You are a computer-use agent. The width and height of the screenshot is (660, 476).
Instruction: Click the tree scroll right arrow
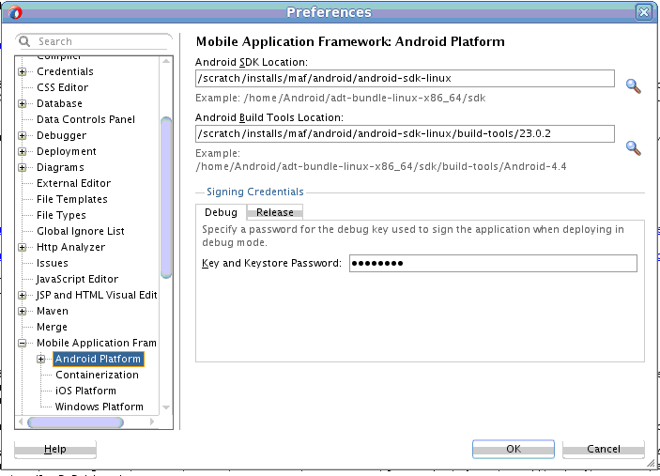(152, 422)
